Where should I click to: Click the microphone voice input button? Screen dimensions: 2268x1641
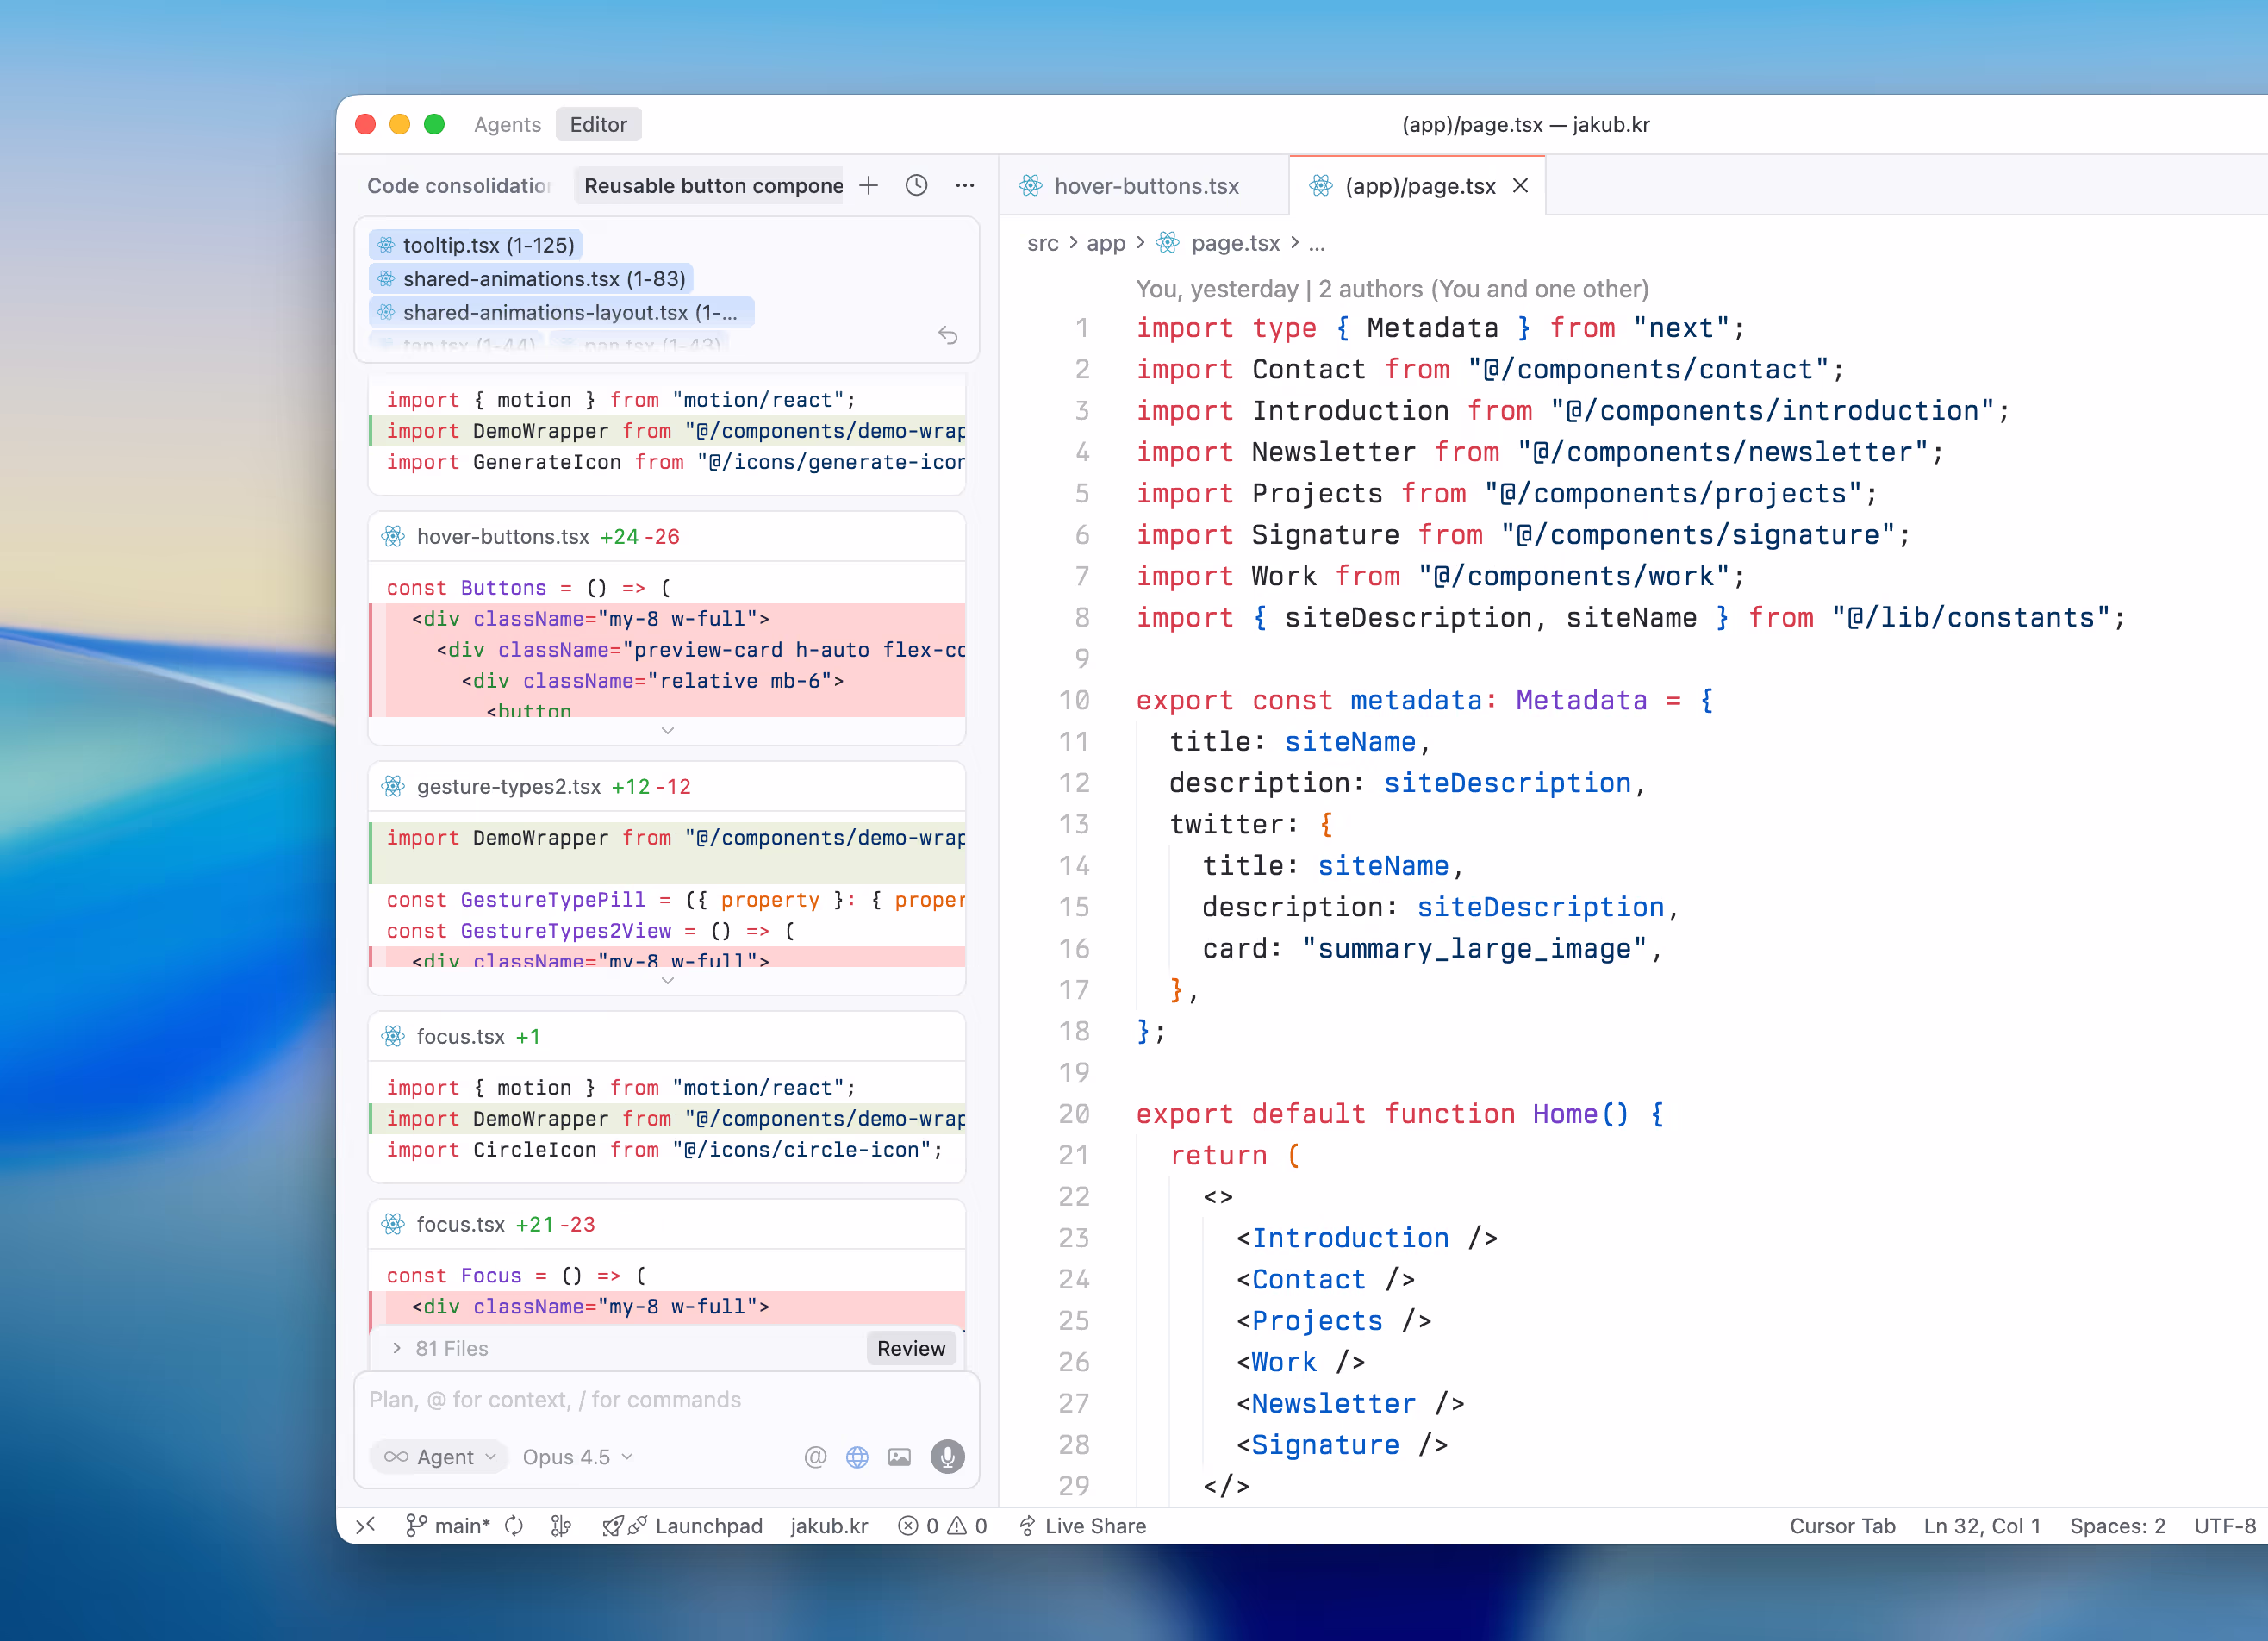[x=947, y=1456]
